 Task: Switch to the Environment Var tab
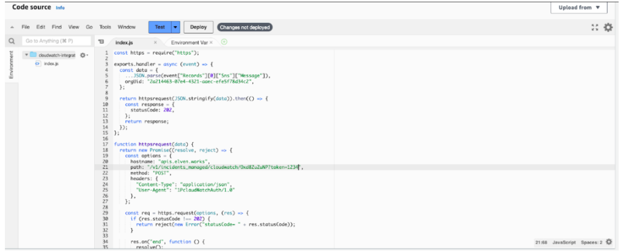coord(189,43)
